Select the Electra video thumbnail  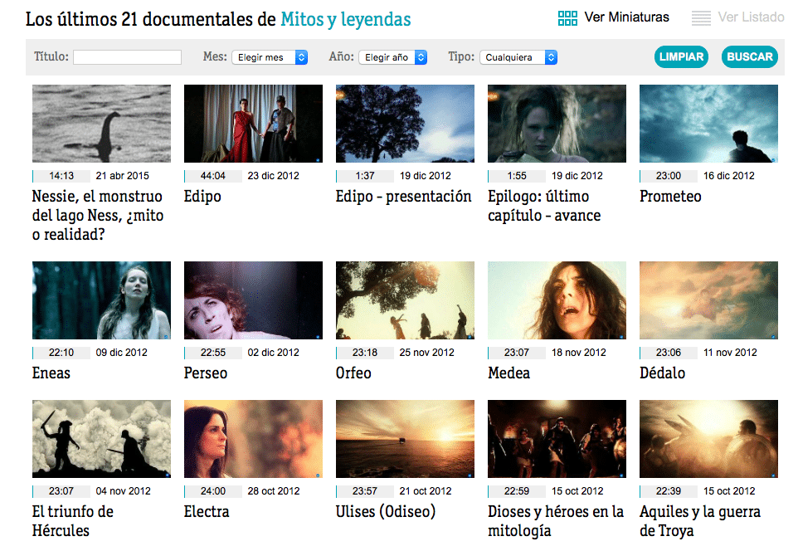tap(253, 439)
